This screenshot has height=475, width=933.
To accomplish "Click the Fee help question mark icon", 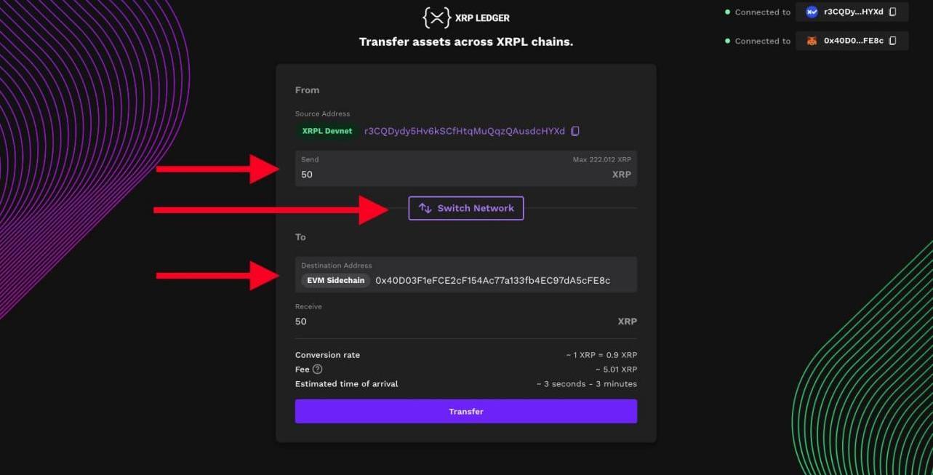I will click(317, 370).
